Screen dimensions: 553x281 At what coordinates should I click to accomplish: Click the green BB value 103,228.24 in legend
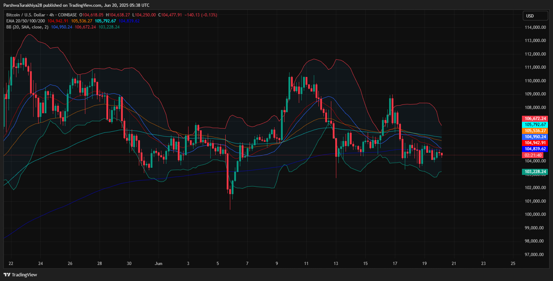tap(109, 27)
